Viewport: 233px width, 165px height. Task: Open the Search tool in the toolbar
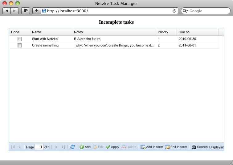tap(199, 147)
